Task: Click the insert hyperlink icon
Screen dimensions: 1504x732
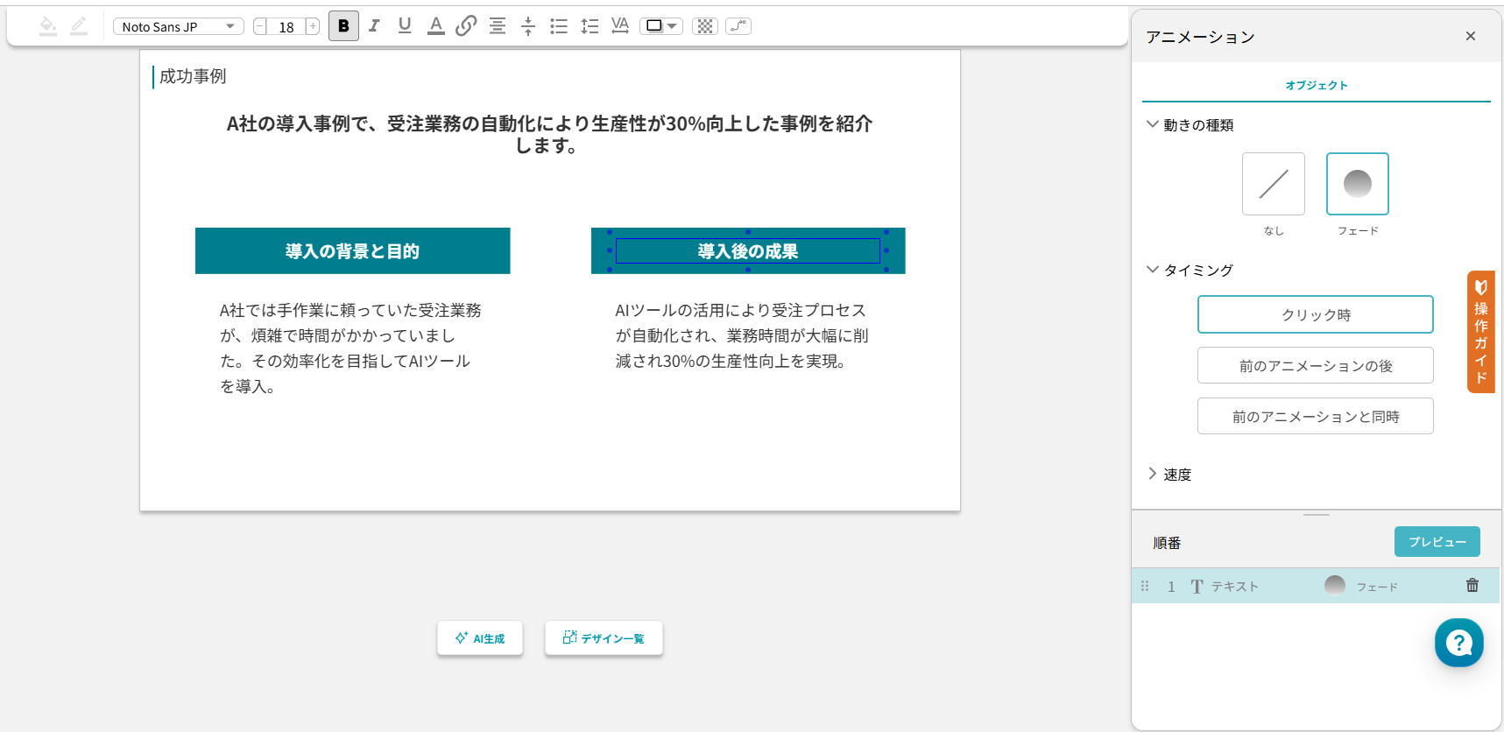Action: [466, 26]
